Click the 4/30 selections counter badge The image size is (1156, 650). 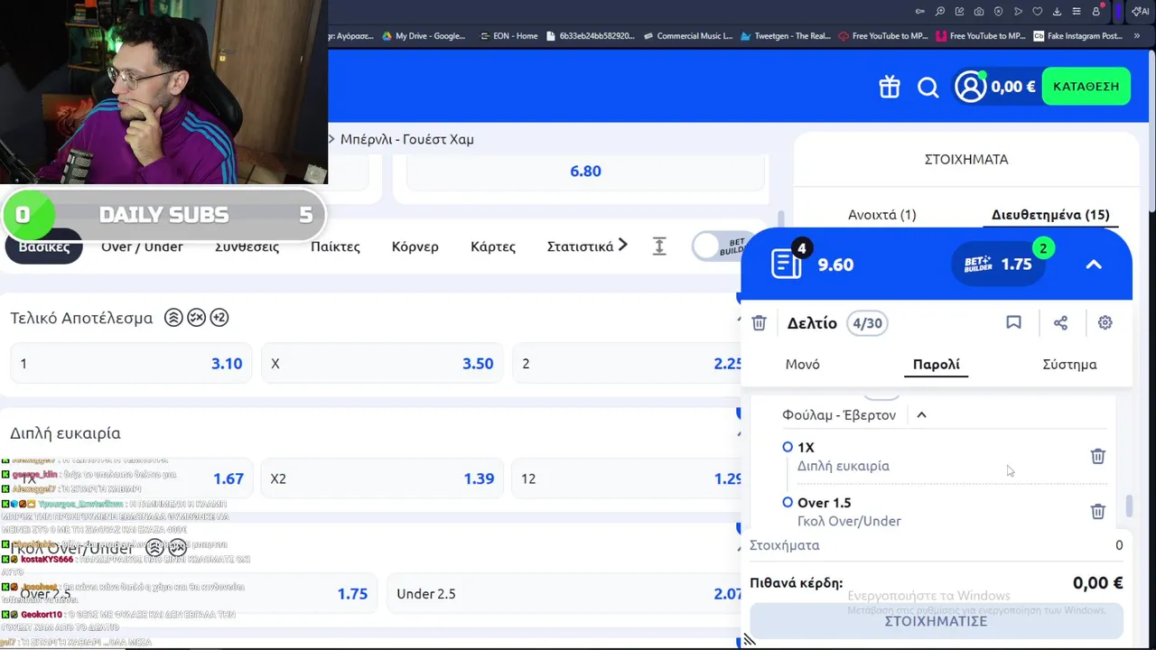pyautogui.click(x=867, y=323)
